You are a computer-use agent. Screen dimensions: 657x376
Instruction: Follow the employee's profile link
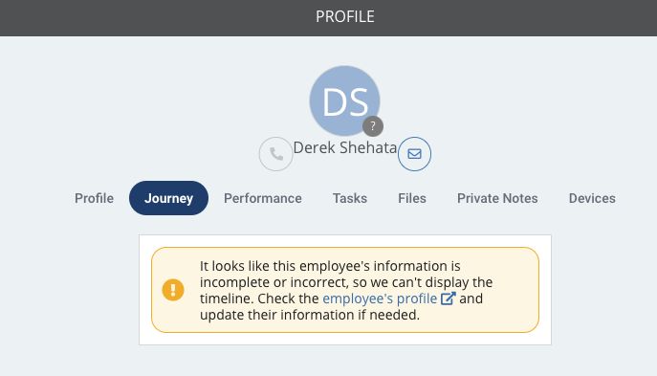(380, 299)
